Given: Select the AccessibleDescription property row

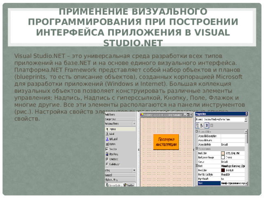Looking at the screenshot, I should click(x=221, y=136).
